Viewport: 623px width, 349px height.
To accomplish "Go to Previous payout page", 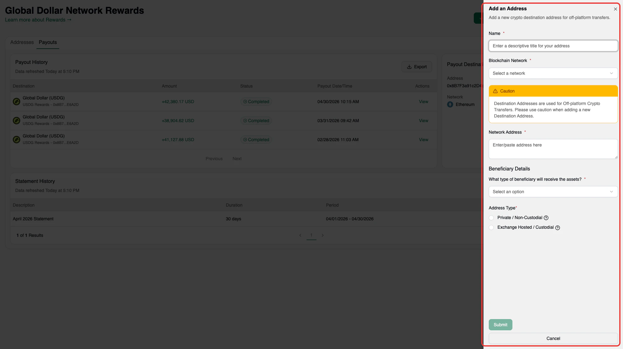I will 214,159.
